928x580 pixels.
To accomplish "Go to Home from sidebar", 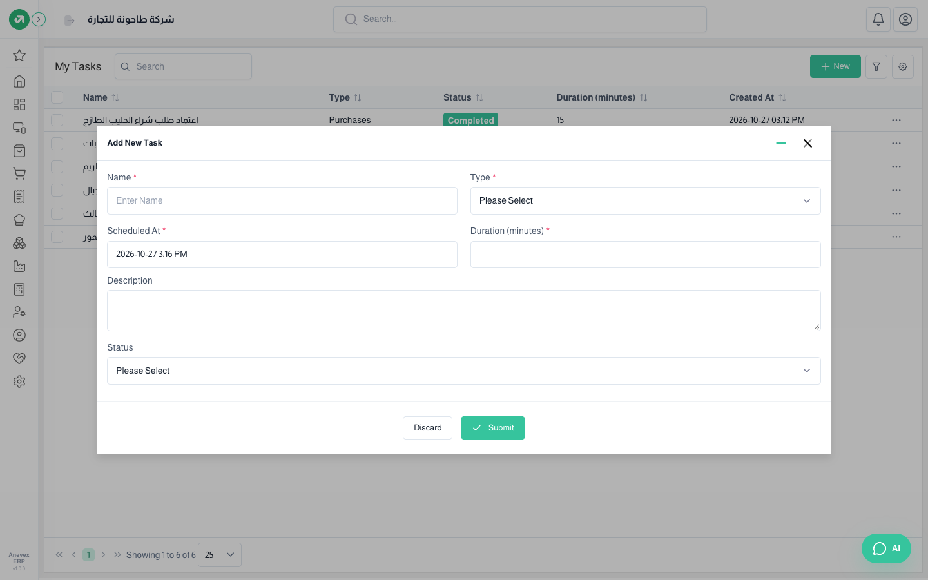I will click(x=19, y=81).
